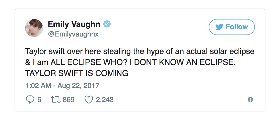
Task: Click the reply count 6
Action: (x=39, y=100)
